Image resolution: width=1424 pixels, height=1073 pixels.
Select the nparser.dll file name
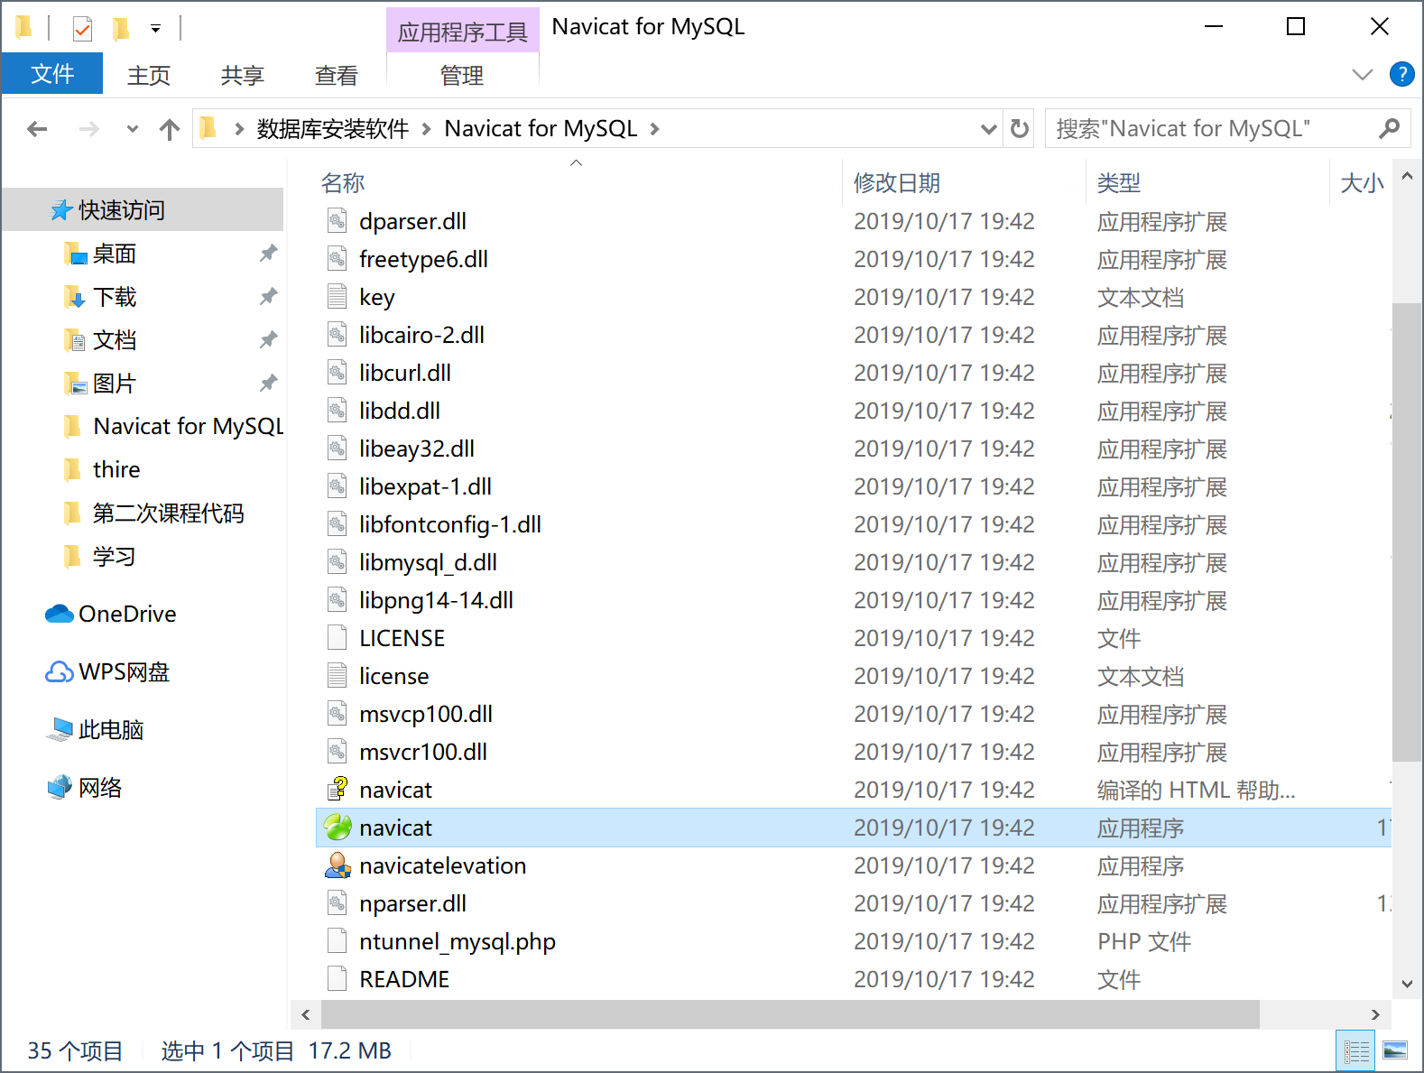tap(412, 903)
